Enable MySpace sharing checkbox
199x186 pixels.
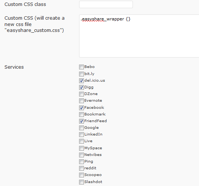[x=81, y=148]
